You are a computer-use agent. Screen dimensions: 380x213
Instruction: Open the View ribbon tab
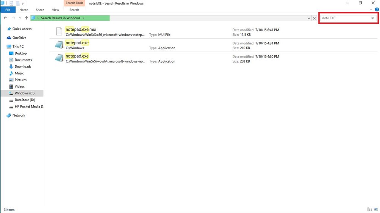click(55, 10)
